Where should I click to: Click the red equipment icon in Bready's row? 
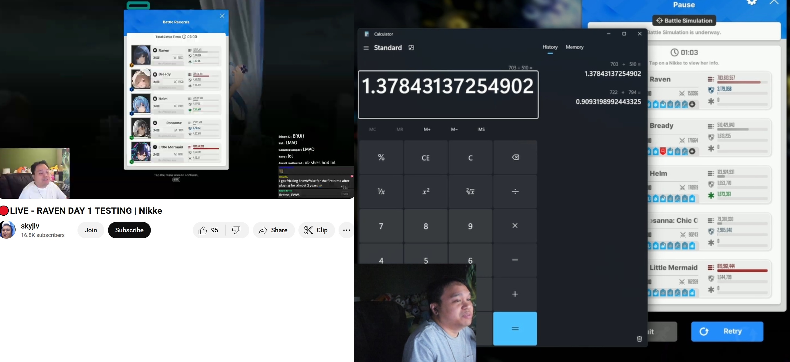pos(663,151)
